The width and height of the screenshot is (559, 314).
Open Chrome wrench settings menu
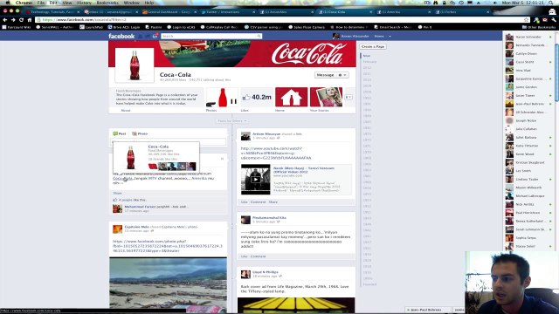554,20
